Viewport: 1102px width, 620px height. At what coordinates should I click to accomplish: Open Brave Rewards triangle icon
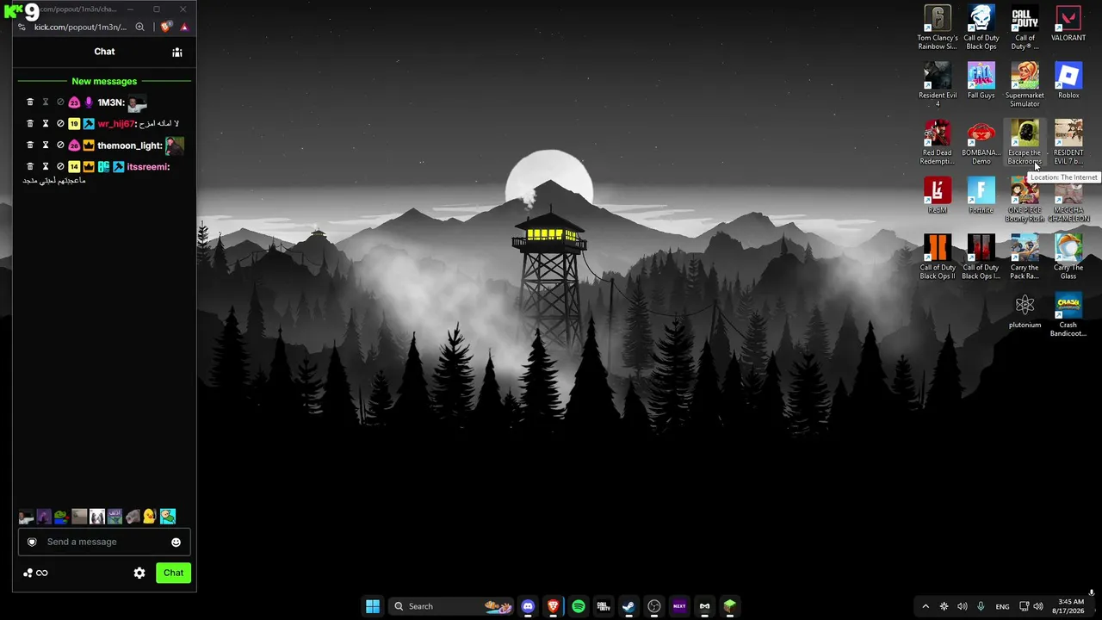184,27
